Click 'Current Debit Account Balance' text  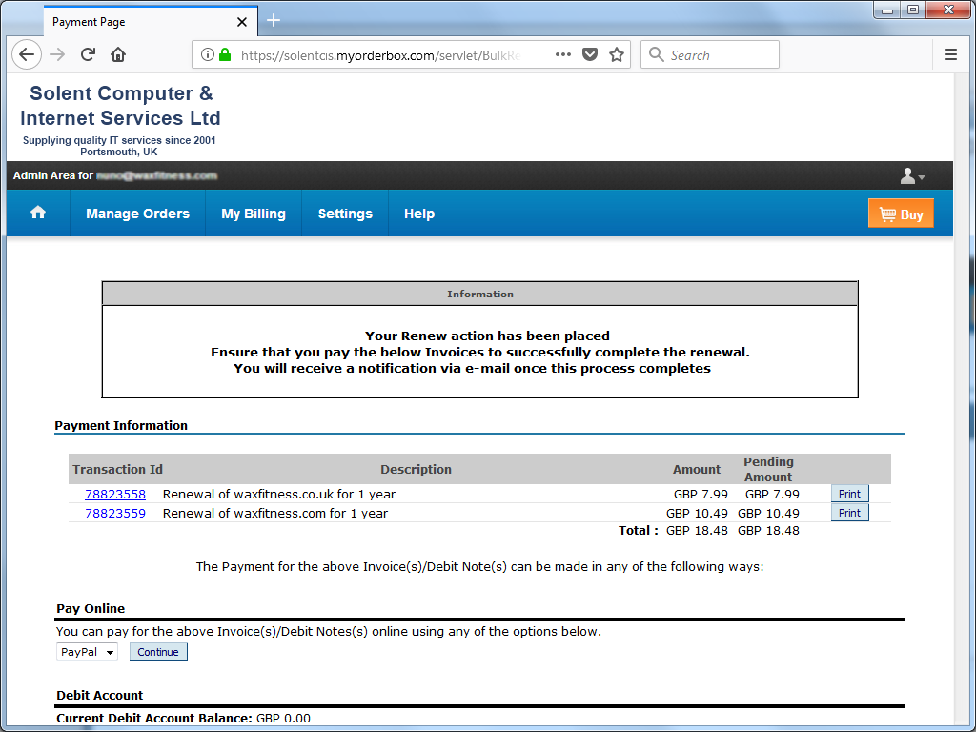154,719
